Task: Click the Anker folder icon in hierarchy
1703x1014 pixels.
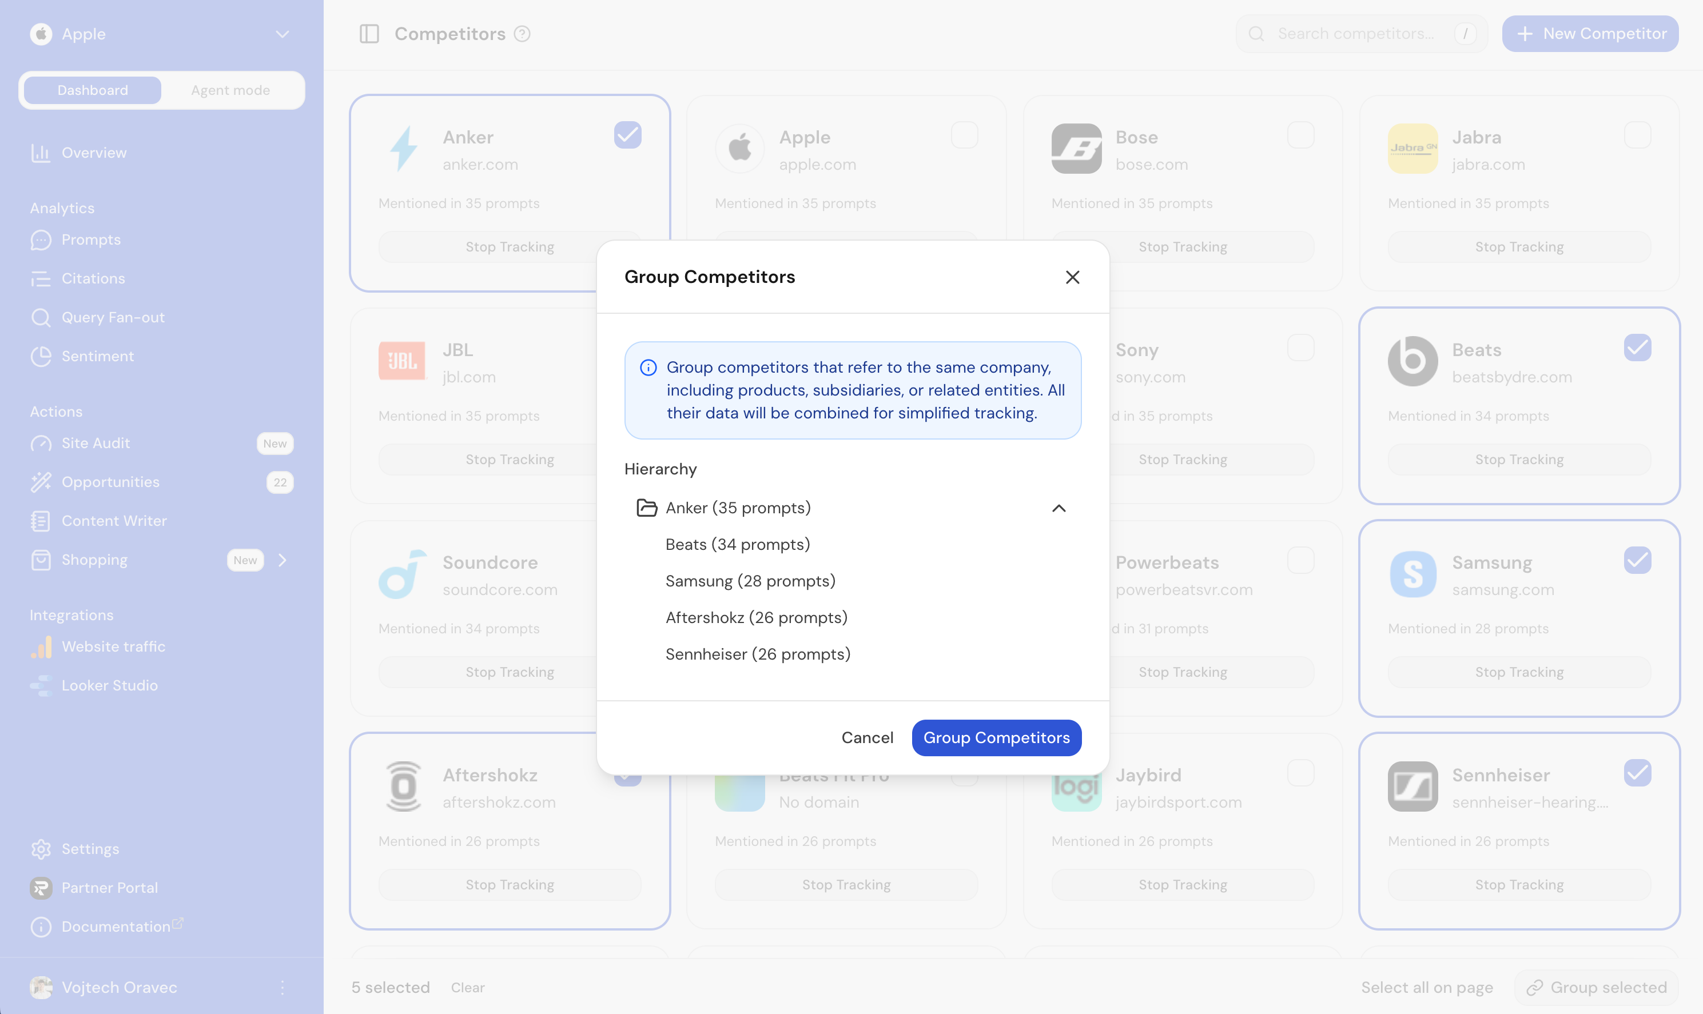Action: point(646,508)
